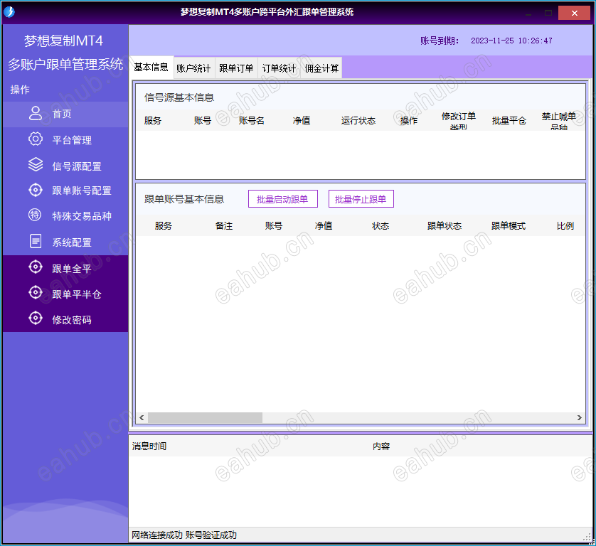This screenshot has width=596, height=546.
Task: Click the left arrow of horizontal scrollbar
Action: click(142, 417)
